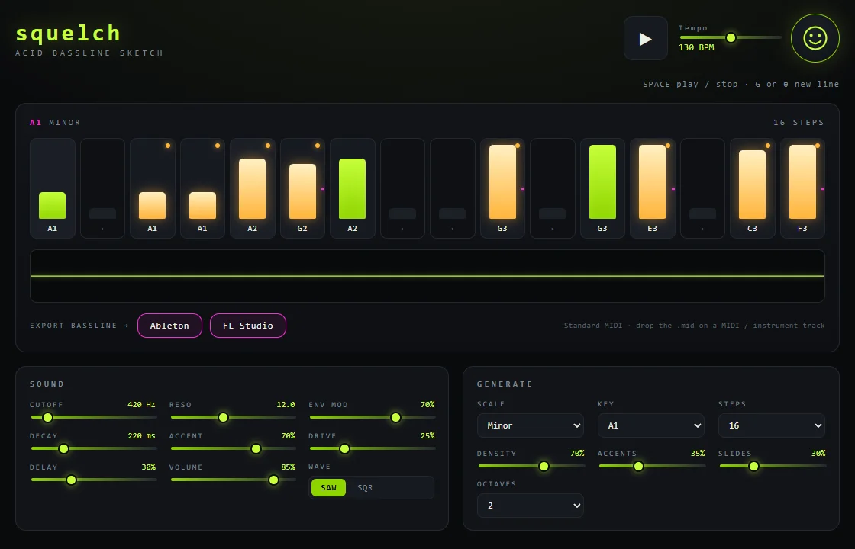Click the "16 STEPS" label

[x=799, y=123]
